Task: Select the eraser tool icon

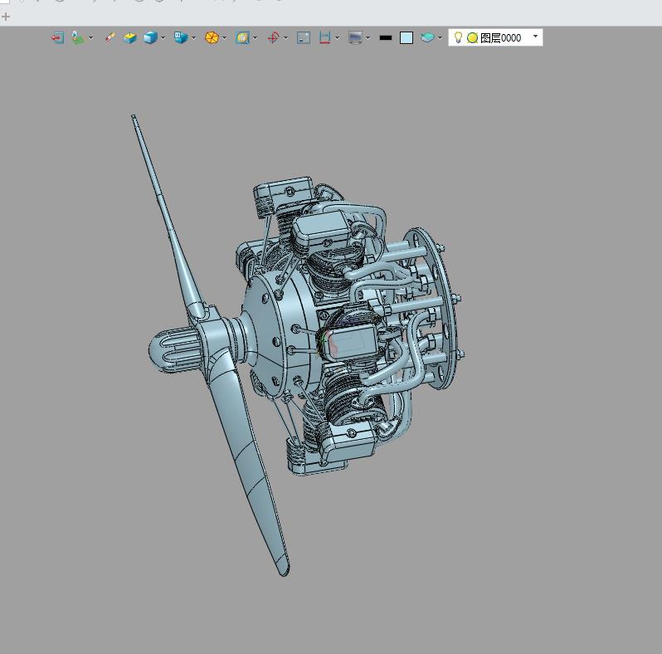Action: pos(110,37)
